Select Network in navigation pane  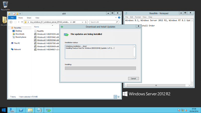pyautogui.click(x=17, y=49)
